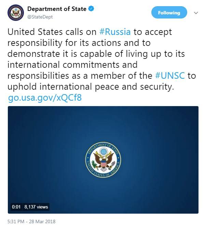The height and width of the screenshot is (228, 206).
Task: Open the @StateDept handle link
Action: point(40,17)
